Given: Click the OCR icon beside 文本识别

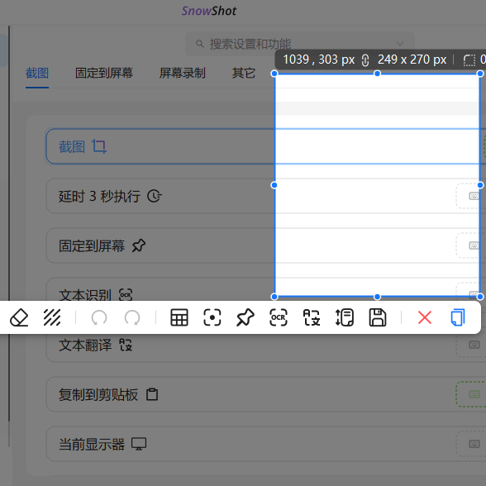Looking at the screenshot, I should click(126, 295).
